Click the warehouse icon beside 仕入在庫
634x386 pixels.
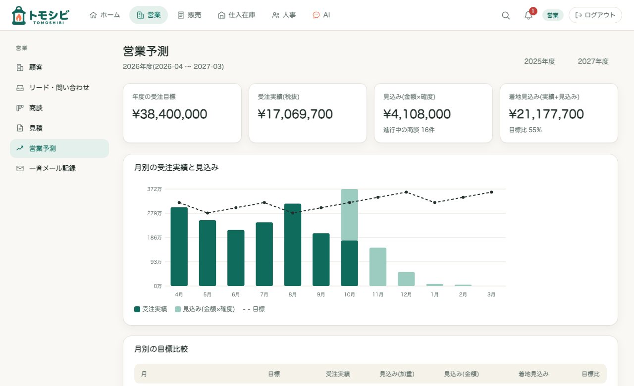coord(221,15)
